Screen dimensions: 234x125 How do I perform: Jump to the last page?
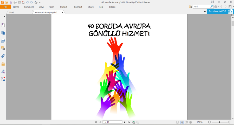tap(129, 122)
